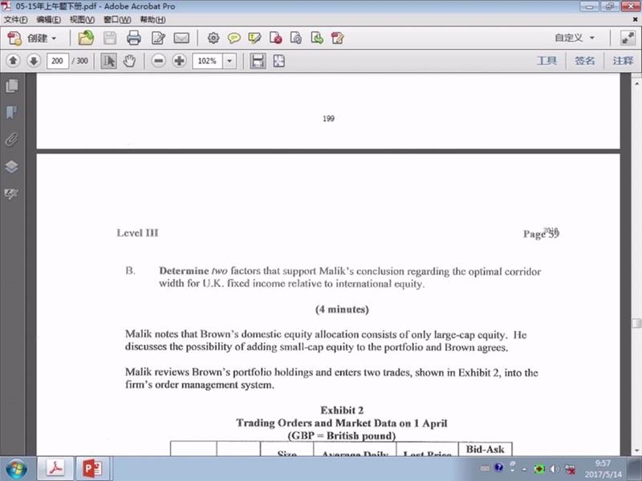Viewport: 642px width, 481px height.
Task: Click the red pencil page icon
Action: 337,38
